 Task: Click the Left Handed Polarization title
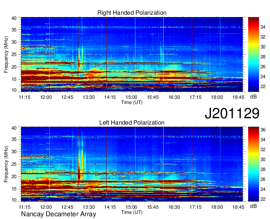click(132, 123)
